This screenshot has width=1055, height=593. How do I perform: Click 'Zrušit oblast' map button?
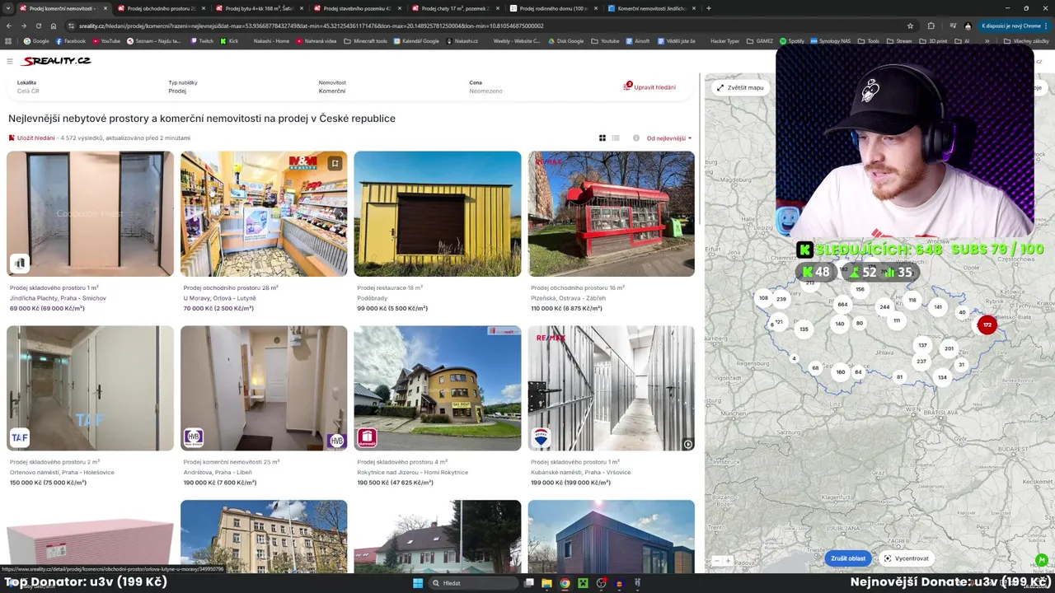tap(848, 558)
